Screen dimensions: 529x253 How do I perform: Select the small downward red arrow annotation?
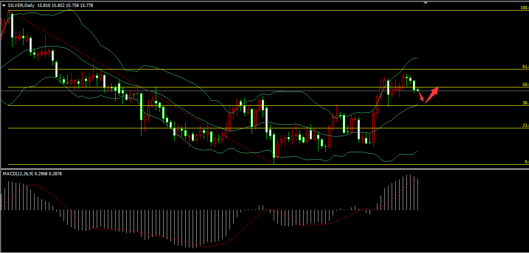[x=422, y=98]
